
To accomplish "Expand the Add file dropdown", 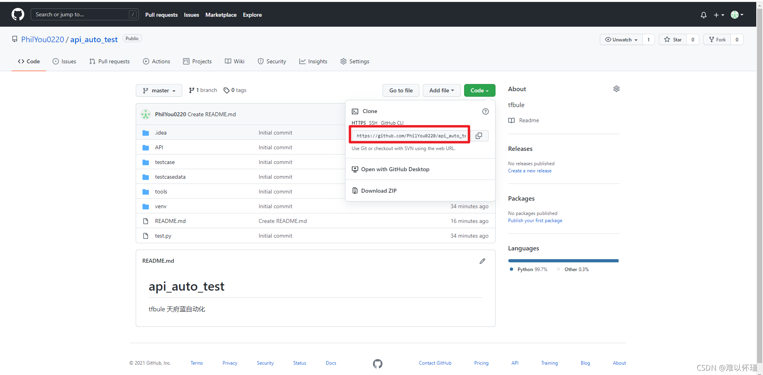I will coord(441,90).
